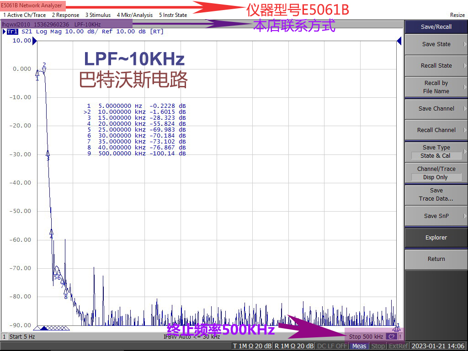Open the 4 Mkr/Analysis menu
468x351 pixels.
135,15
